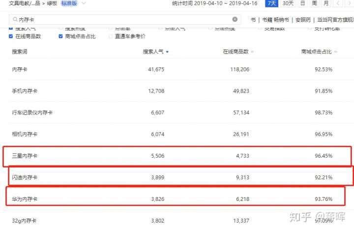Switch to the 日 time range tab
Viewport: 354px width, 231px height.
[302, 3]
